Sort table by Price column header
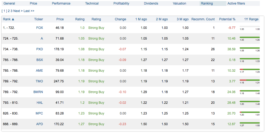The width and height of the screenshot is (266, 134). 60,19
